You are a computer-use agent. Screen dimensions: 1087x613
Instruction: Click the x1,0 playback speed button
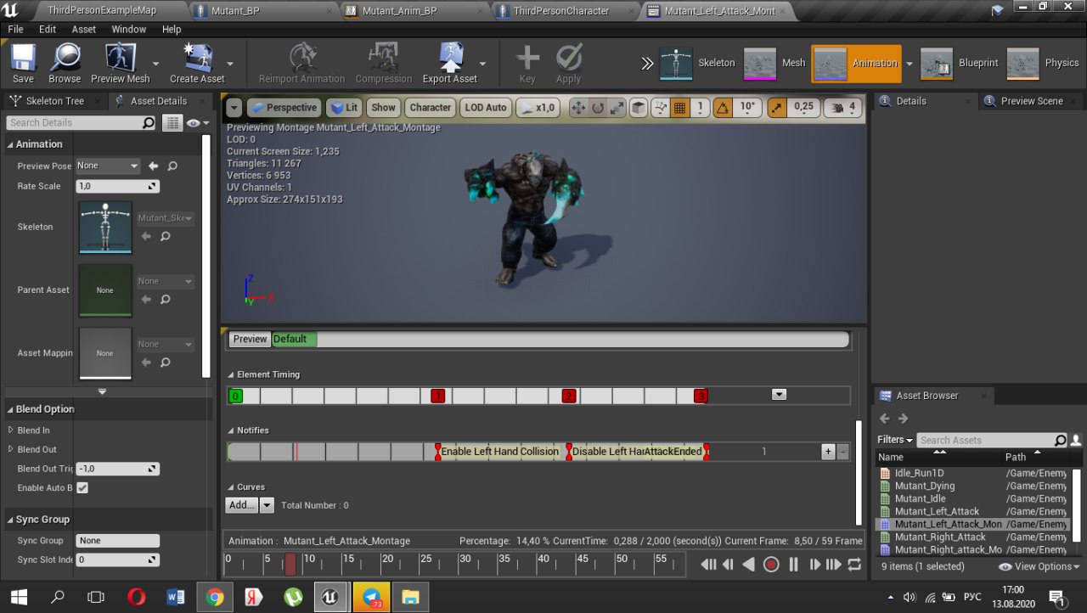538,108
